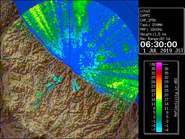Click the 'Max Range:80 km' line

(155, 39)
